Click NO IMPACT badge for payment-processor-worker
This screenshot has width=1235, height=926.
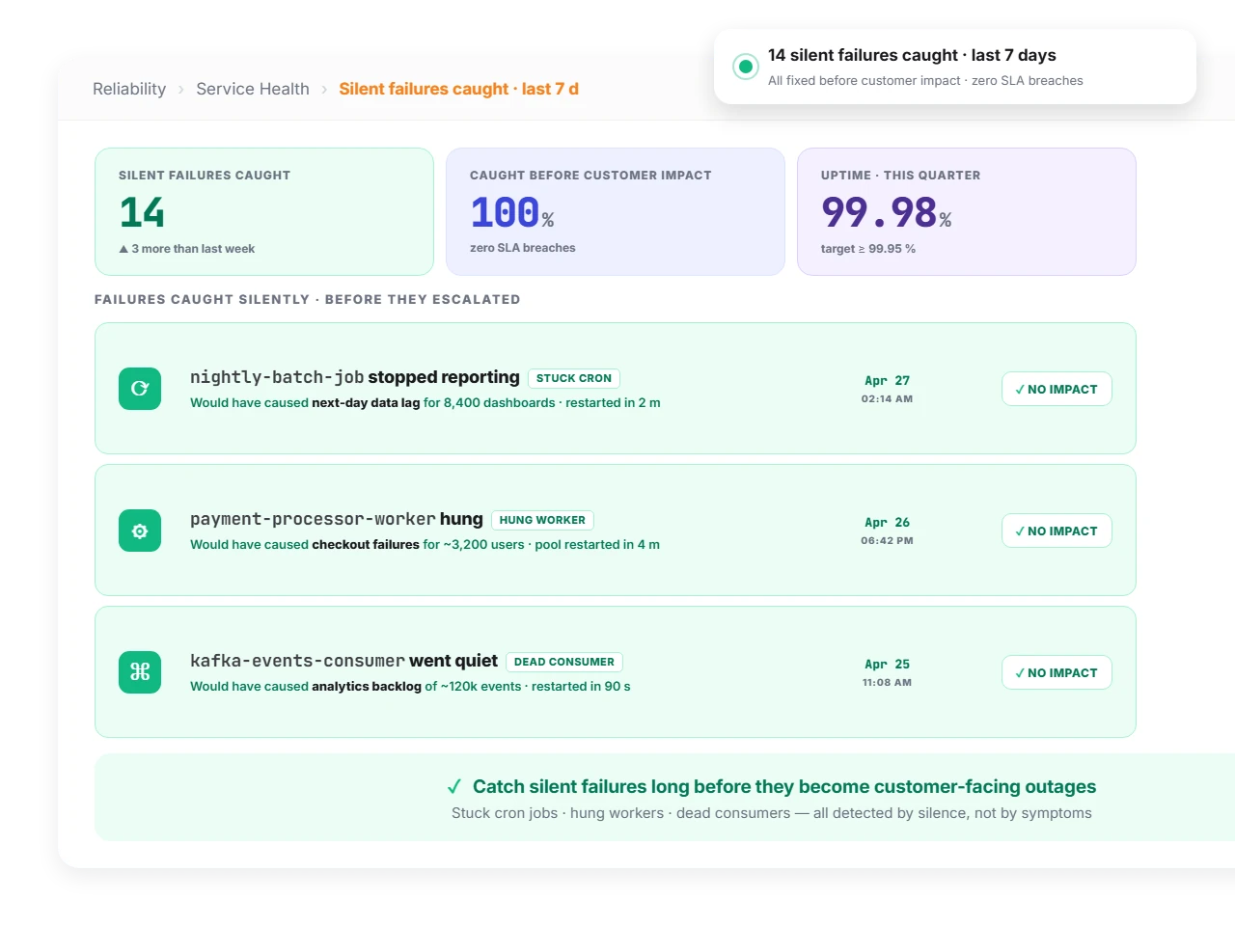click(x=1057, y=531)
